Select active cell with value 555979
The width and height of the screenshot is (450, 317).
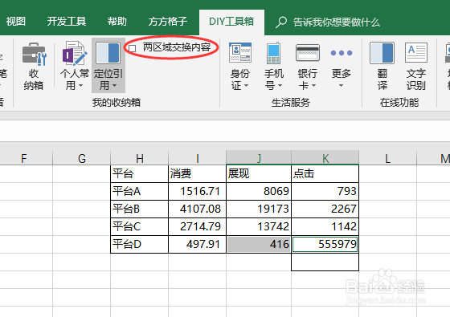coord(325,244)
